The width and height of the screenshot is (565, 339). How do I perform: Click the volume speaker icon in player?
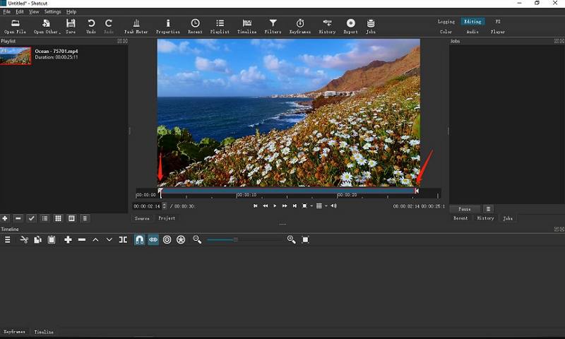point(333,206)
